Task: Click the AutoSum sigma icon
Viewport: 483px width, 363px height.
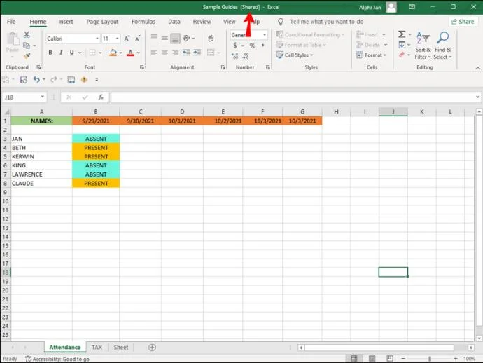Action: click(x=402, y=34)
